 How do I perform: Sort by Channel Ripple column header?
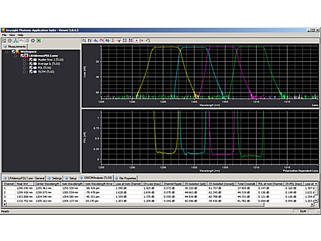click(x=173, y=184)
